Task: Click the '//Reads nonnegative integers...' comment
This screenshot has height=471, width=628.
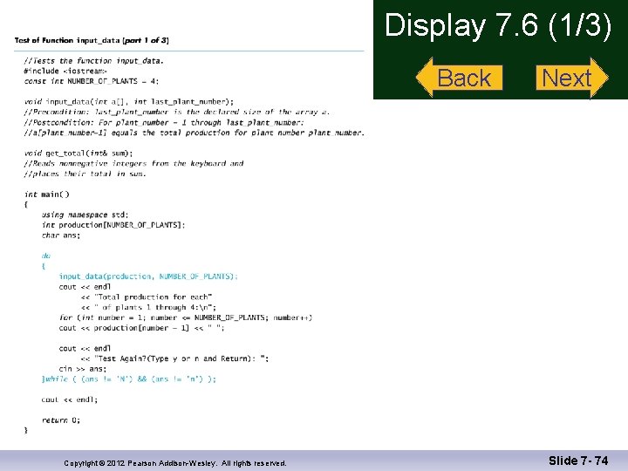Action: (x=133, y=163)
